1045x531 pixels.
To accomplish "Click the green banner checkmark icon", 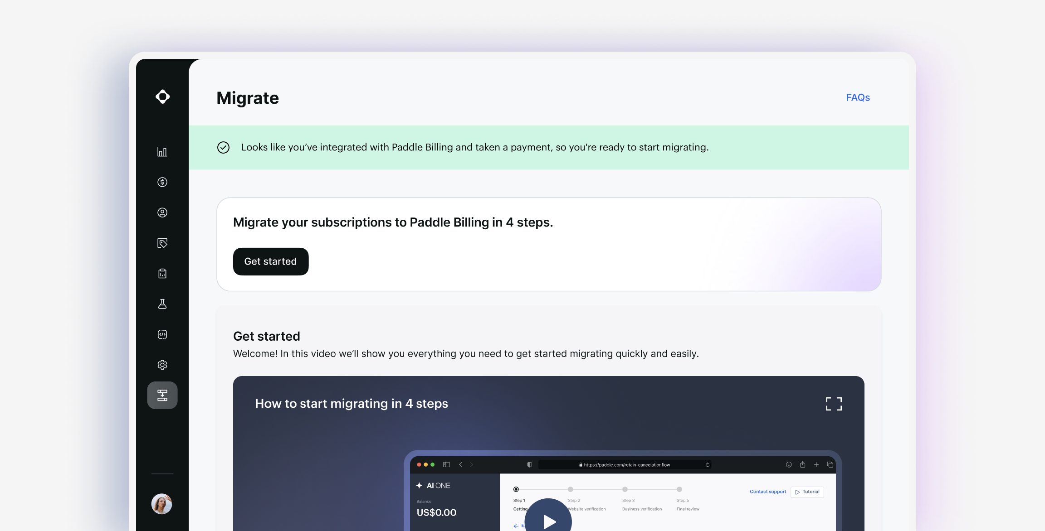I will point(223,147).
